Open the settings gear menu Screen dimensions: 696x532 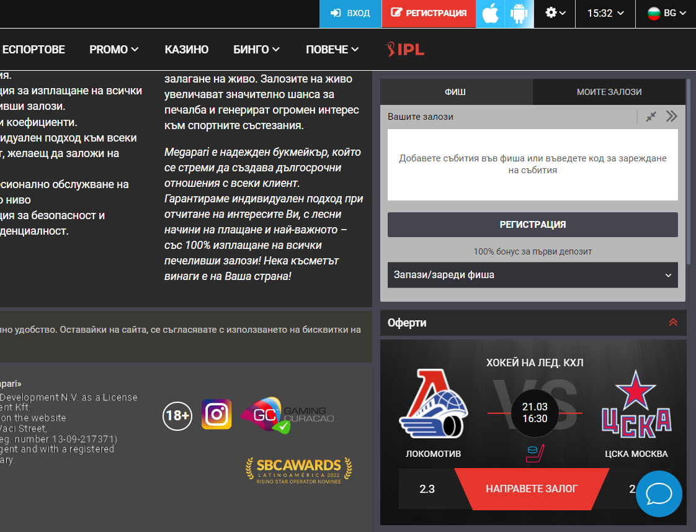[x=555, y=13]
